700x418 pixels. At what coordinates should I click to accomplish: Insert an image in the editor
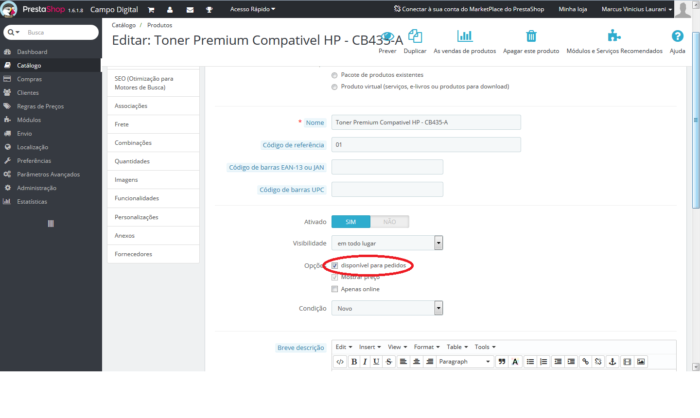point(641,362)
